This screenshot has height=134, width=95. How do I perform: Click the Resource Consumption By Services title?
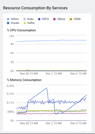[x=35, y=8]
